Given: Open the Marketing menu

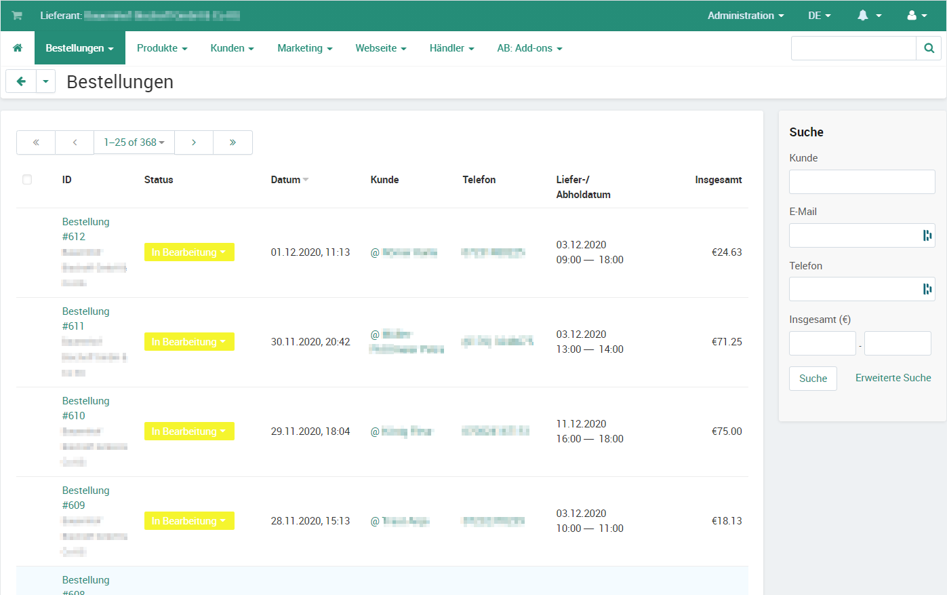Looking at the screenshot, I should (305, 48).
